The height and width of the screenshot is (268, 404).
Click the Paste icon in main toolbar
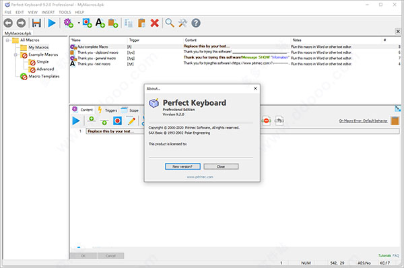141,23
